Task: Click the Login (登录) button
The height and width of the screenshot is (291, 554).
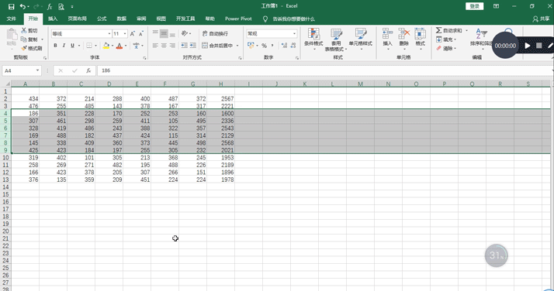Action: pyautogui.click(x=475, y=6)
